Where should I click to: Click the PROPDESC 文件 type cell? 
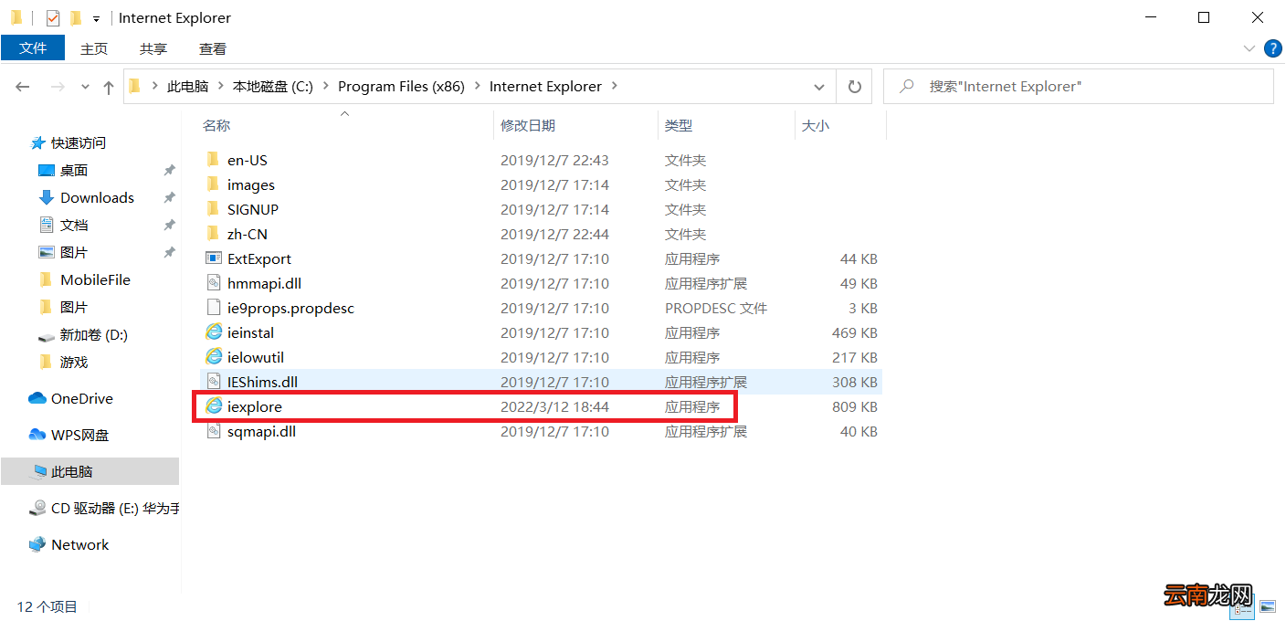pos(716,308)
